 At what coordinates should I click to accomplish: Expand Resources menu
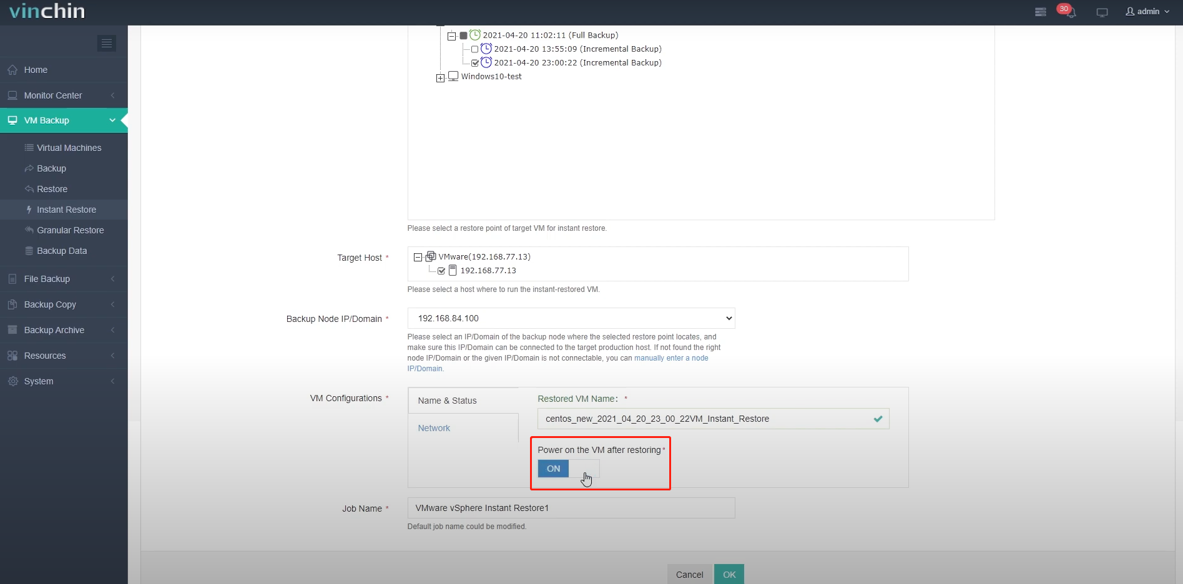pyautogui.click(x=64, y=356)
